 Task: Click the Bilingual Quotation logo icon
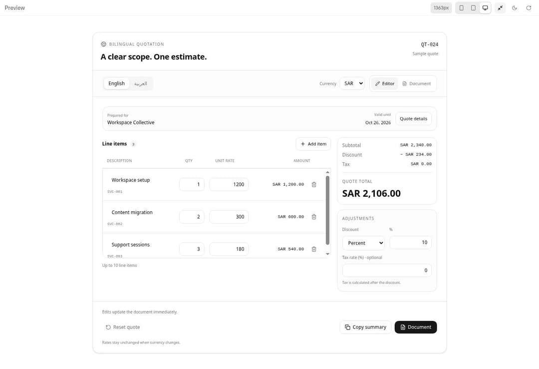coord(103,44)
